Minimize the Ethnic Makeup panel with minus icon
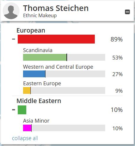 click(x=127, y=12)
